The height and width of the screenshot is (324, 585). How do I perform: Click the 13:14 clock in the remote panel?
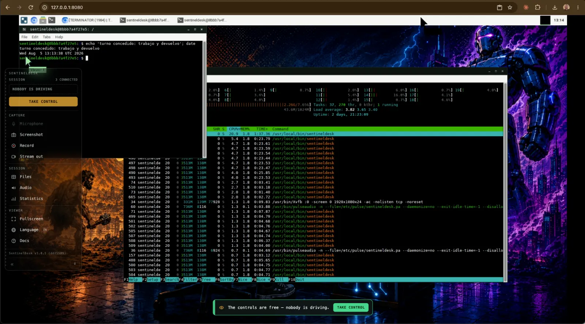pos(559,20)
